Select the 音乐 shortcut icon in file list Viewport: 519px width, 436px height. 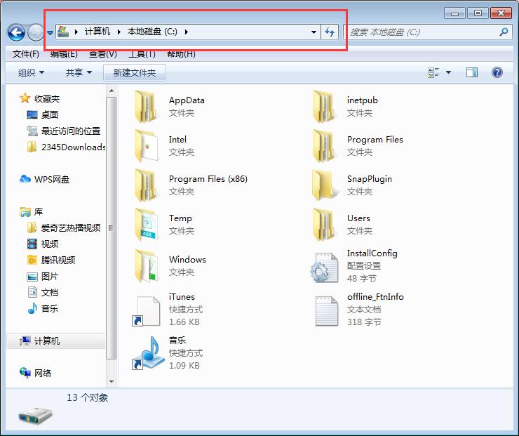[147, 353]
